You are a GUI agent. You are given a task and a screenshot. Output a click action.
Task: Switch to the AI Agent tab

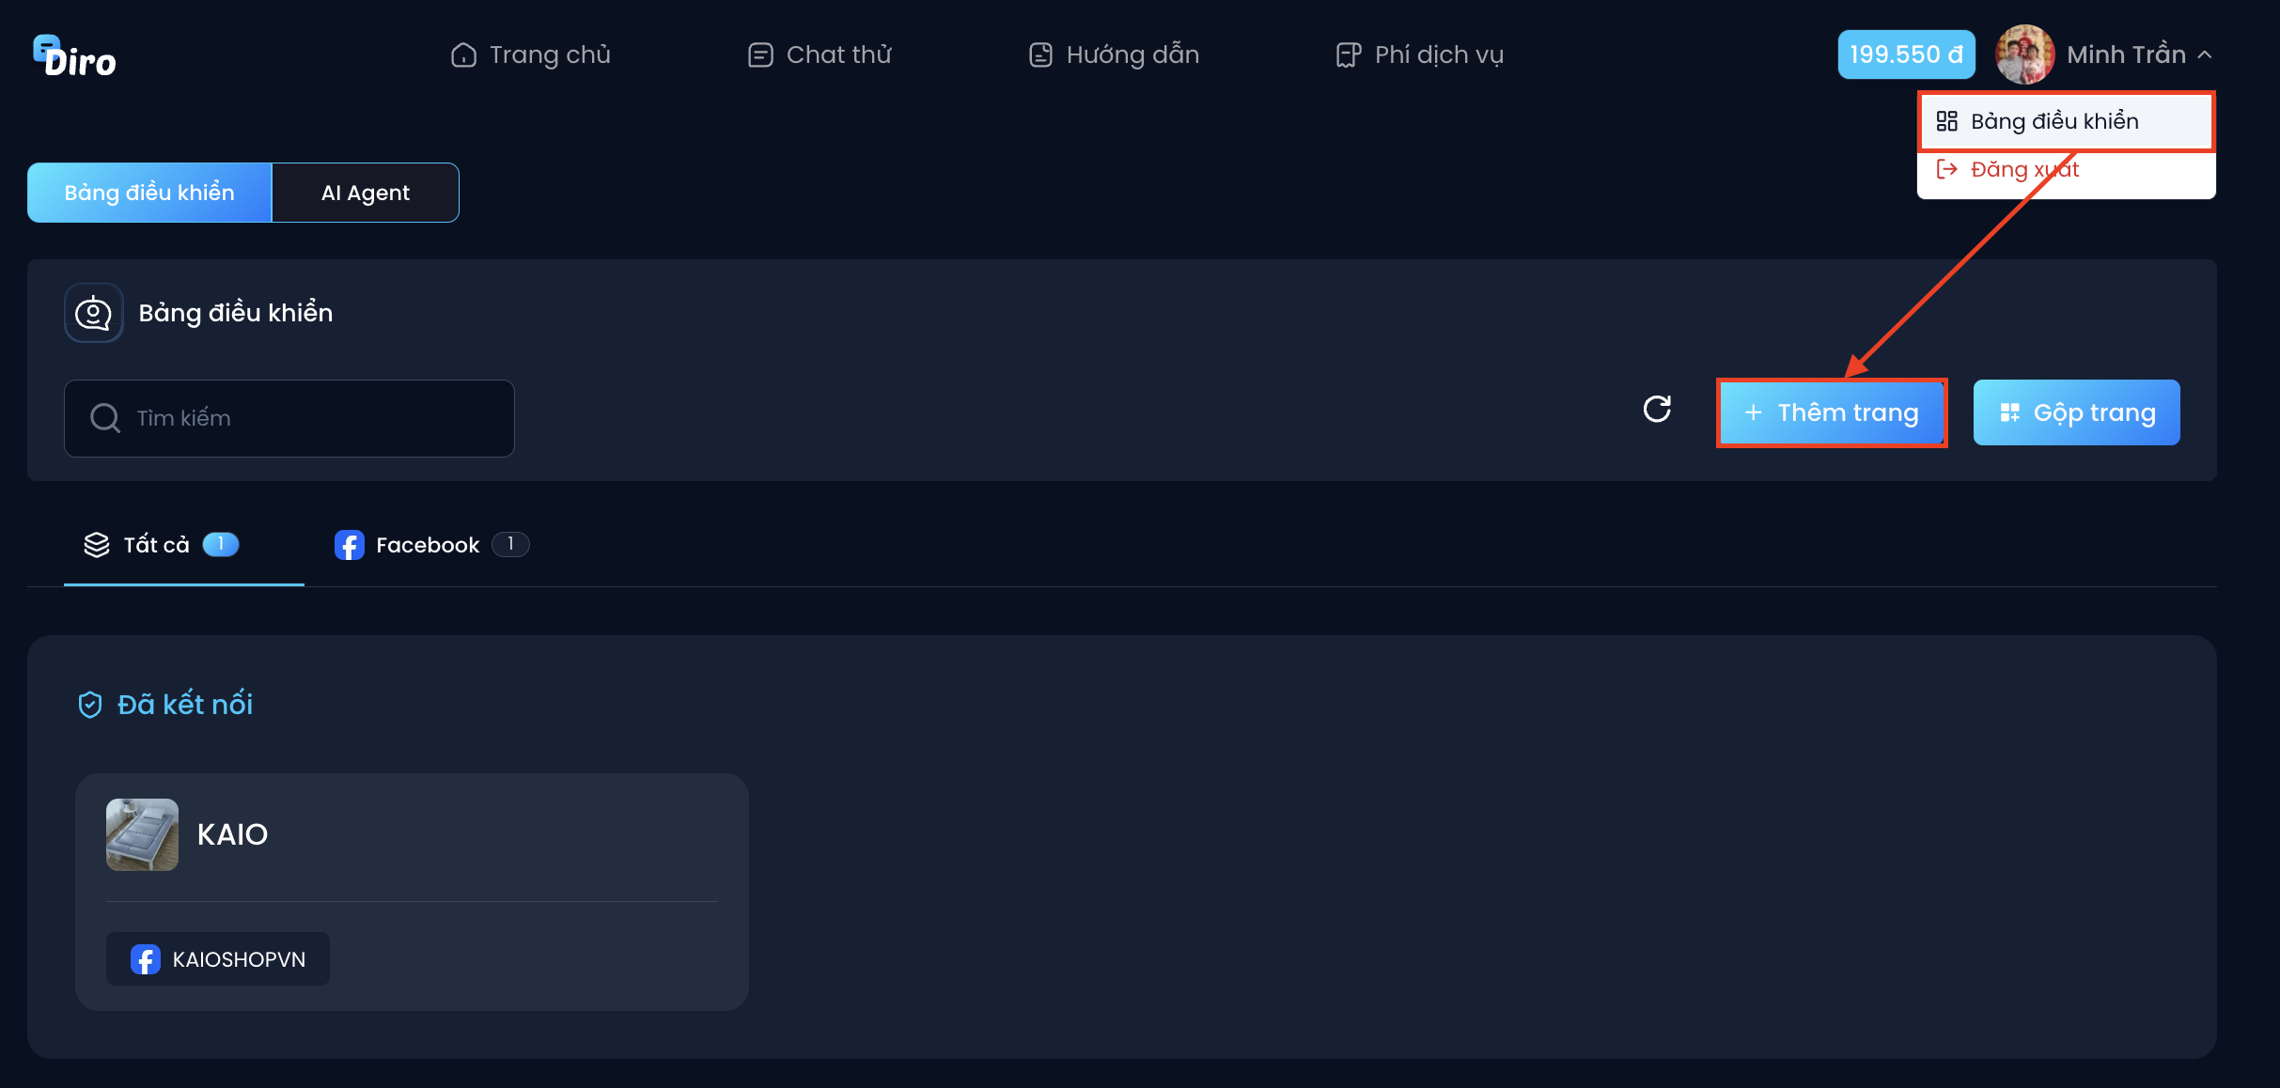pos(366,193)
